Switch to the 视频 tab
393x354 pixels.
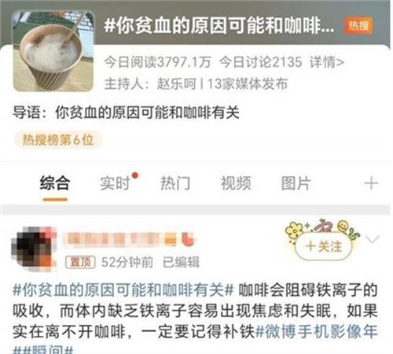(236, 183)
